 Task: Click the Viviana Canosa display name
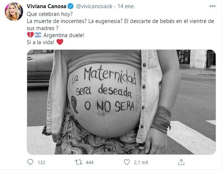(46, 6)
